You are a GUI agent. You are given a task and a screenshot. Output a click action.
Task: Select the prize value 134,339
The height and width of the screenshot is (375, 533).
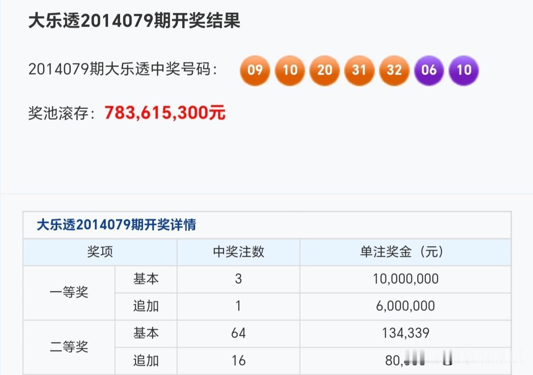click(x=405, y=333)
